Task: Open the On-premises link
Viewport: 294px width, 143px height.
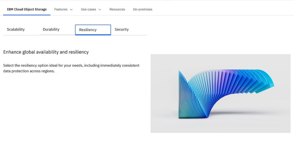Action: [x=142, y=9]
